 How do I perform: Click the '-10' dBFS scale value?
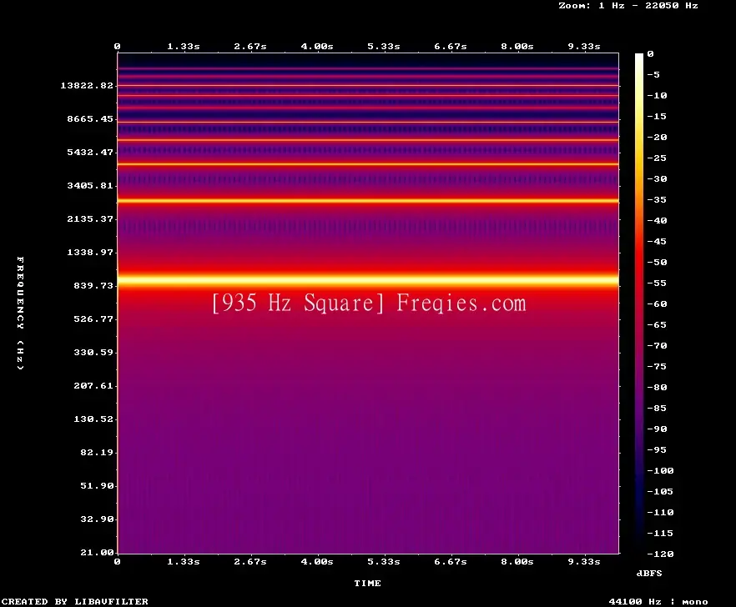(657, 95)
